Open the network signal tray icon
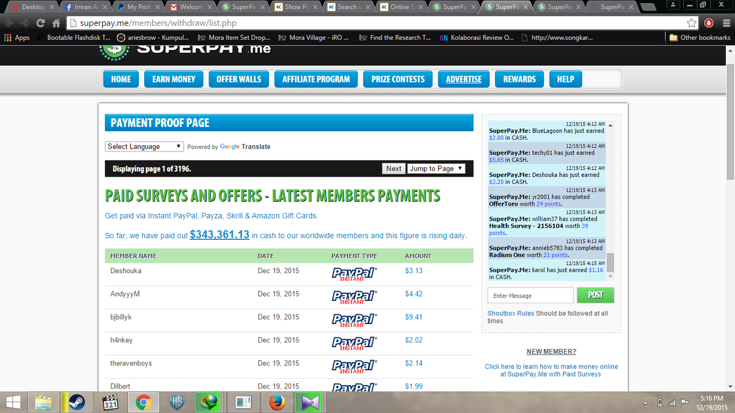The image size is (735, 413). coord(672,403)
